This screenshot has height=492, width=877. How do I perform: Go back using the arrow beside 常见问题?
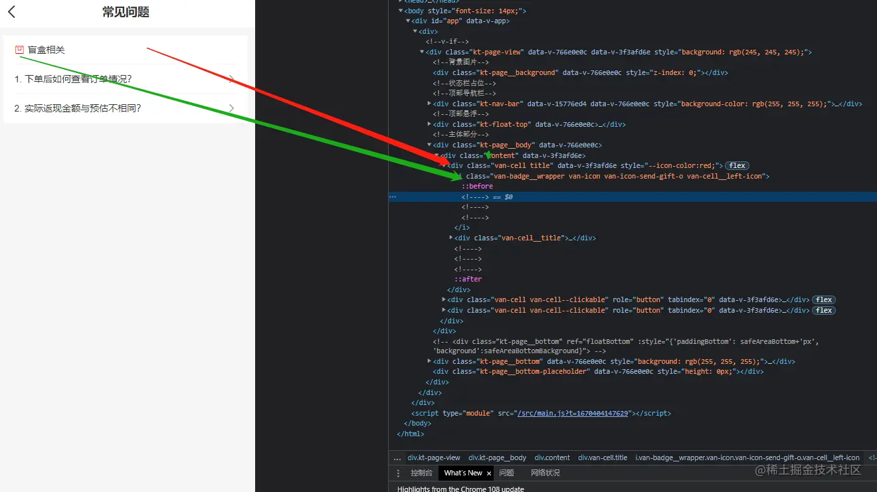point(11,11)
